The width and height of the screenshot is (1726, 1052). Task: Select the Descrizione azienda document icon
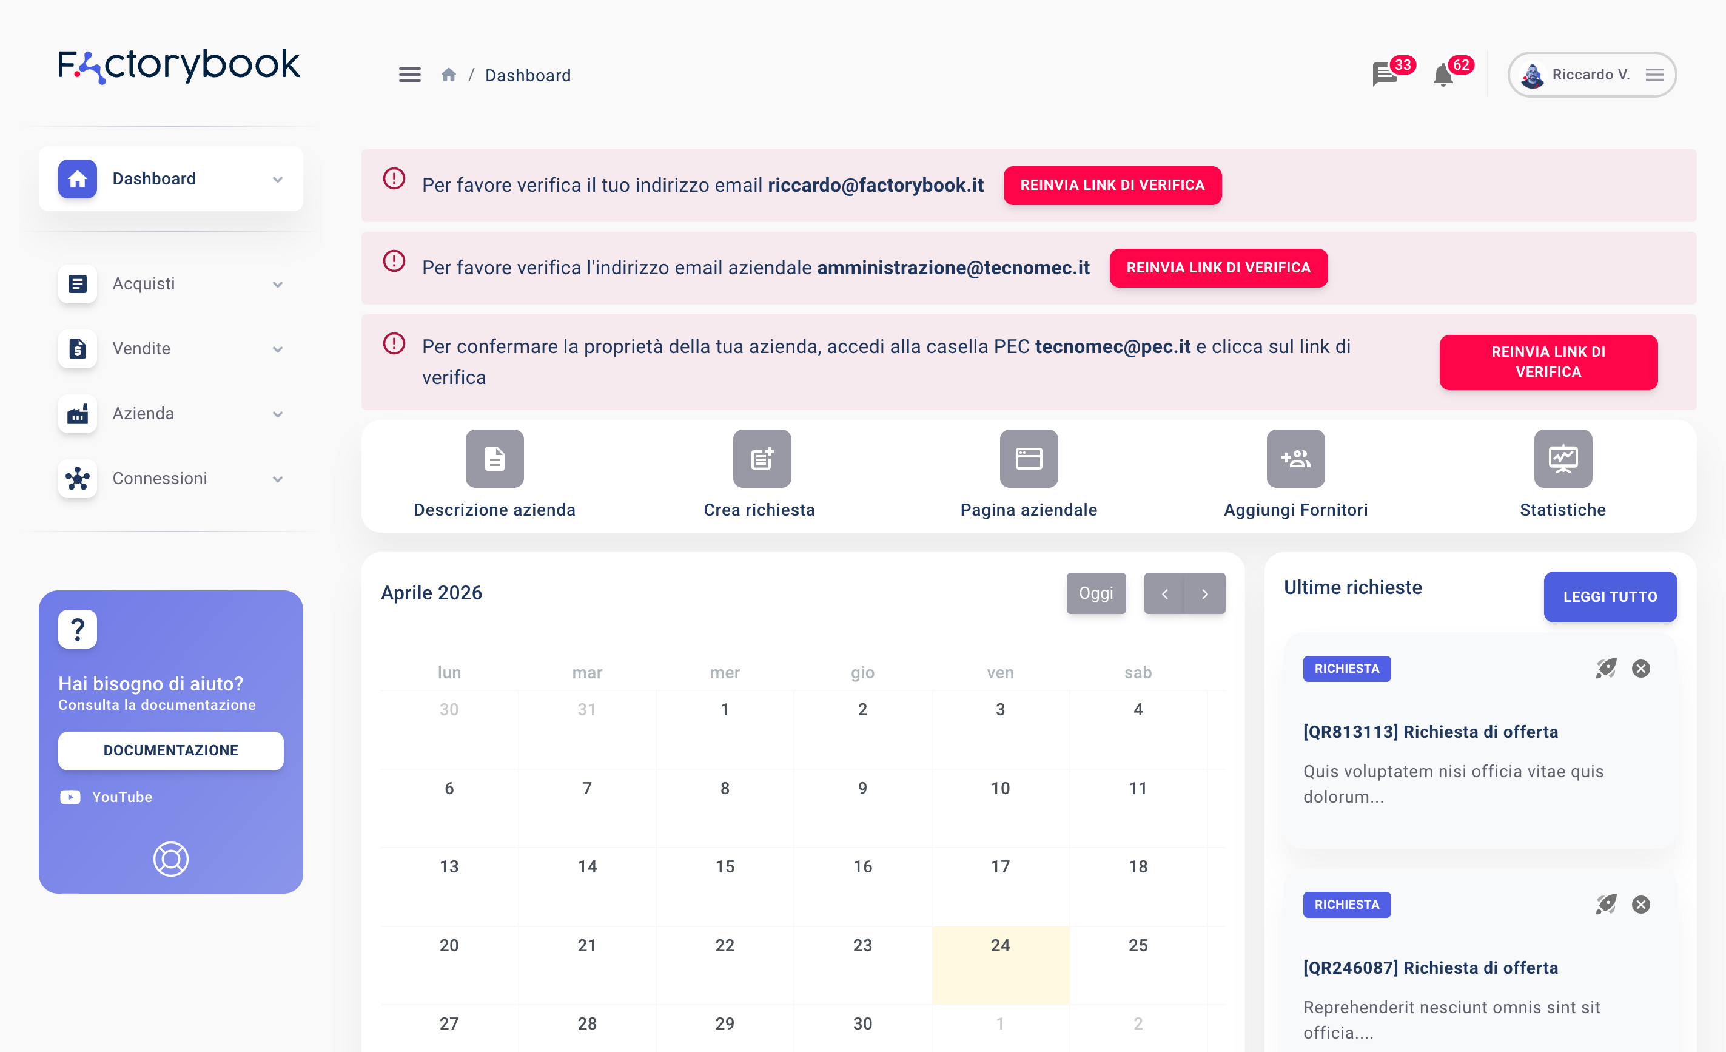(x=494, y=459)
